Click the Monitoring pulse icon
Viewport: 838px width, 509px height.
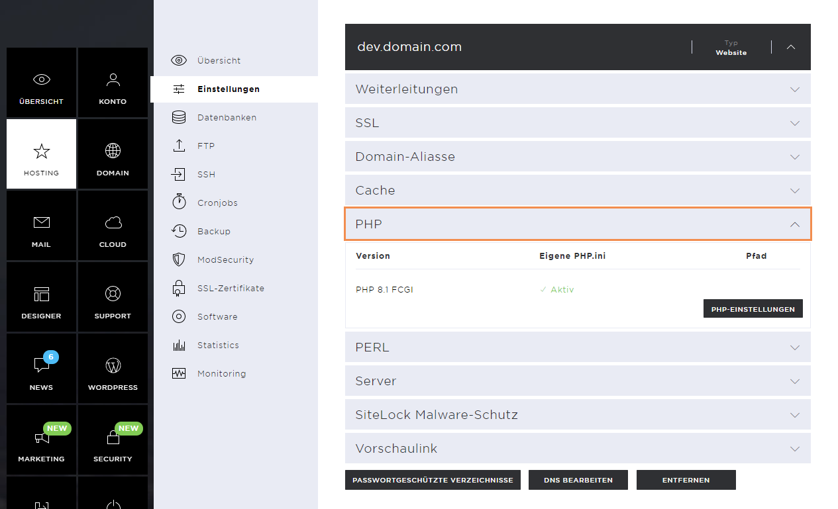[x=179, y=373]
